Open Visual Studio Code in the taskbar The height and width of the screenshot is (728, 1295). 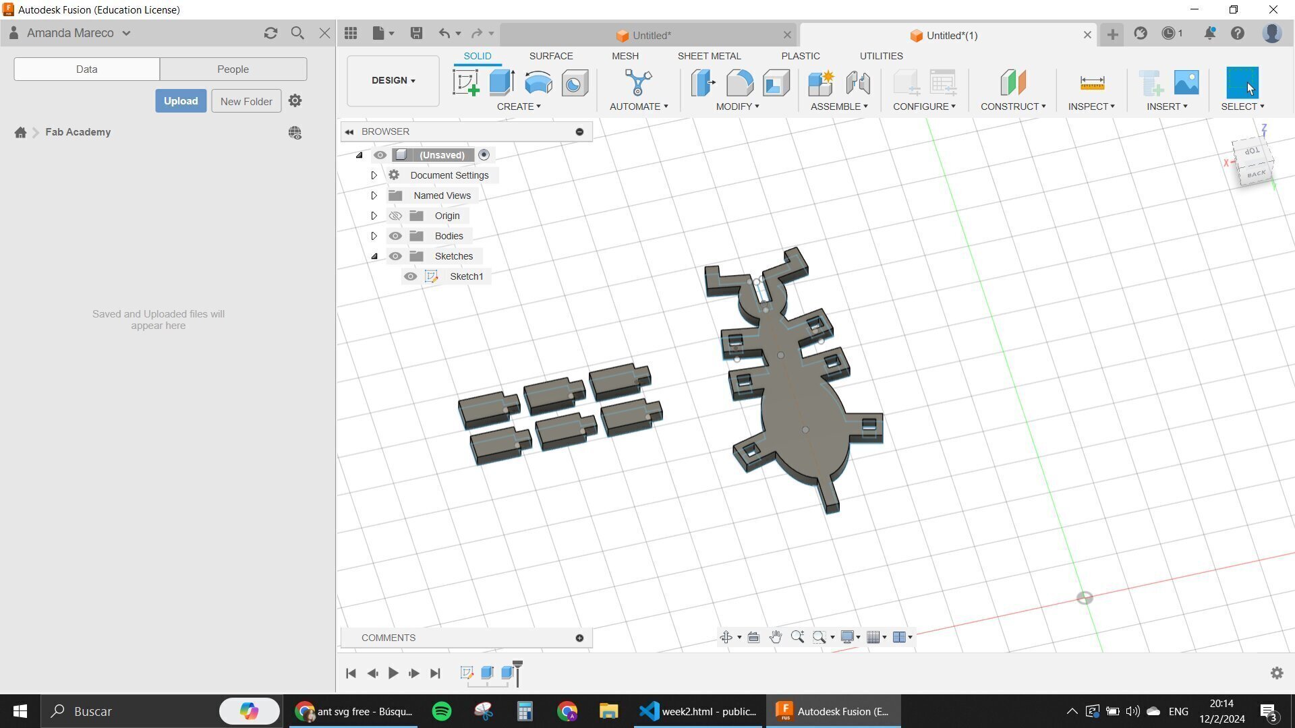click(699, 711)
